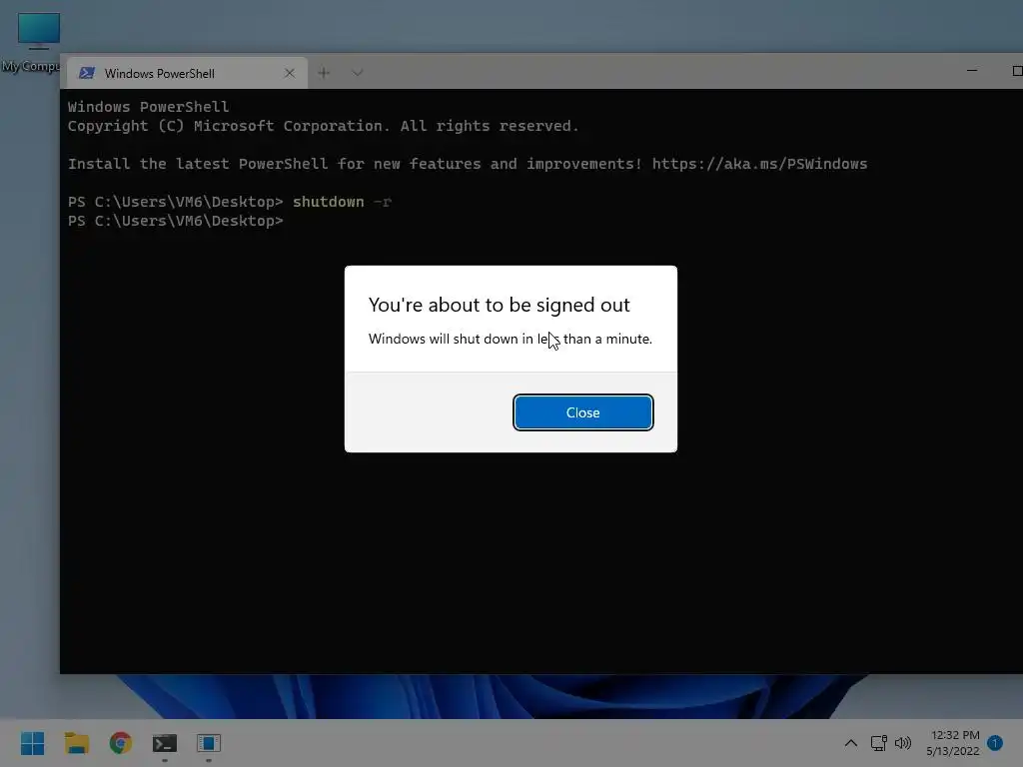This screenshot has width=1023, height=767.
Task: Open File Explorer from taskbar
Action: (x=76, y=743)
